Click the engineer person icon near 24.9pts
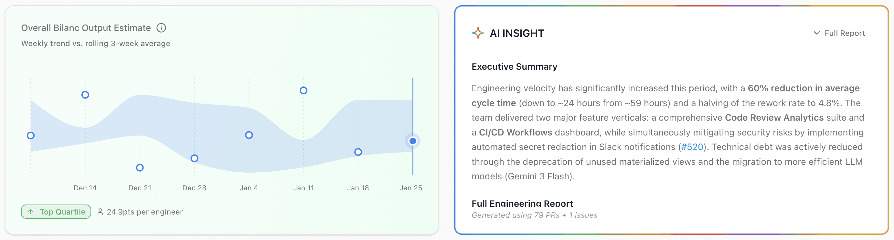This screenshot has width=894, height=240. [100, 212]
